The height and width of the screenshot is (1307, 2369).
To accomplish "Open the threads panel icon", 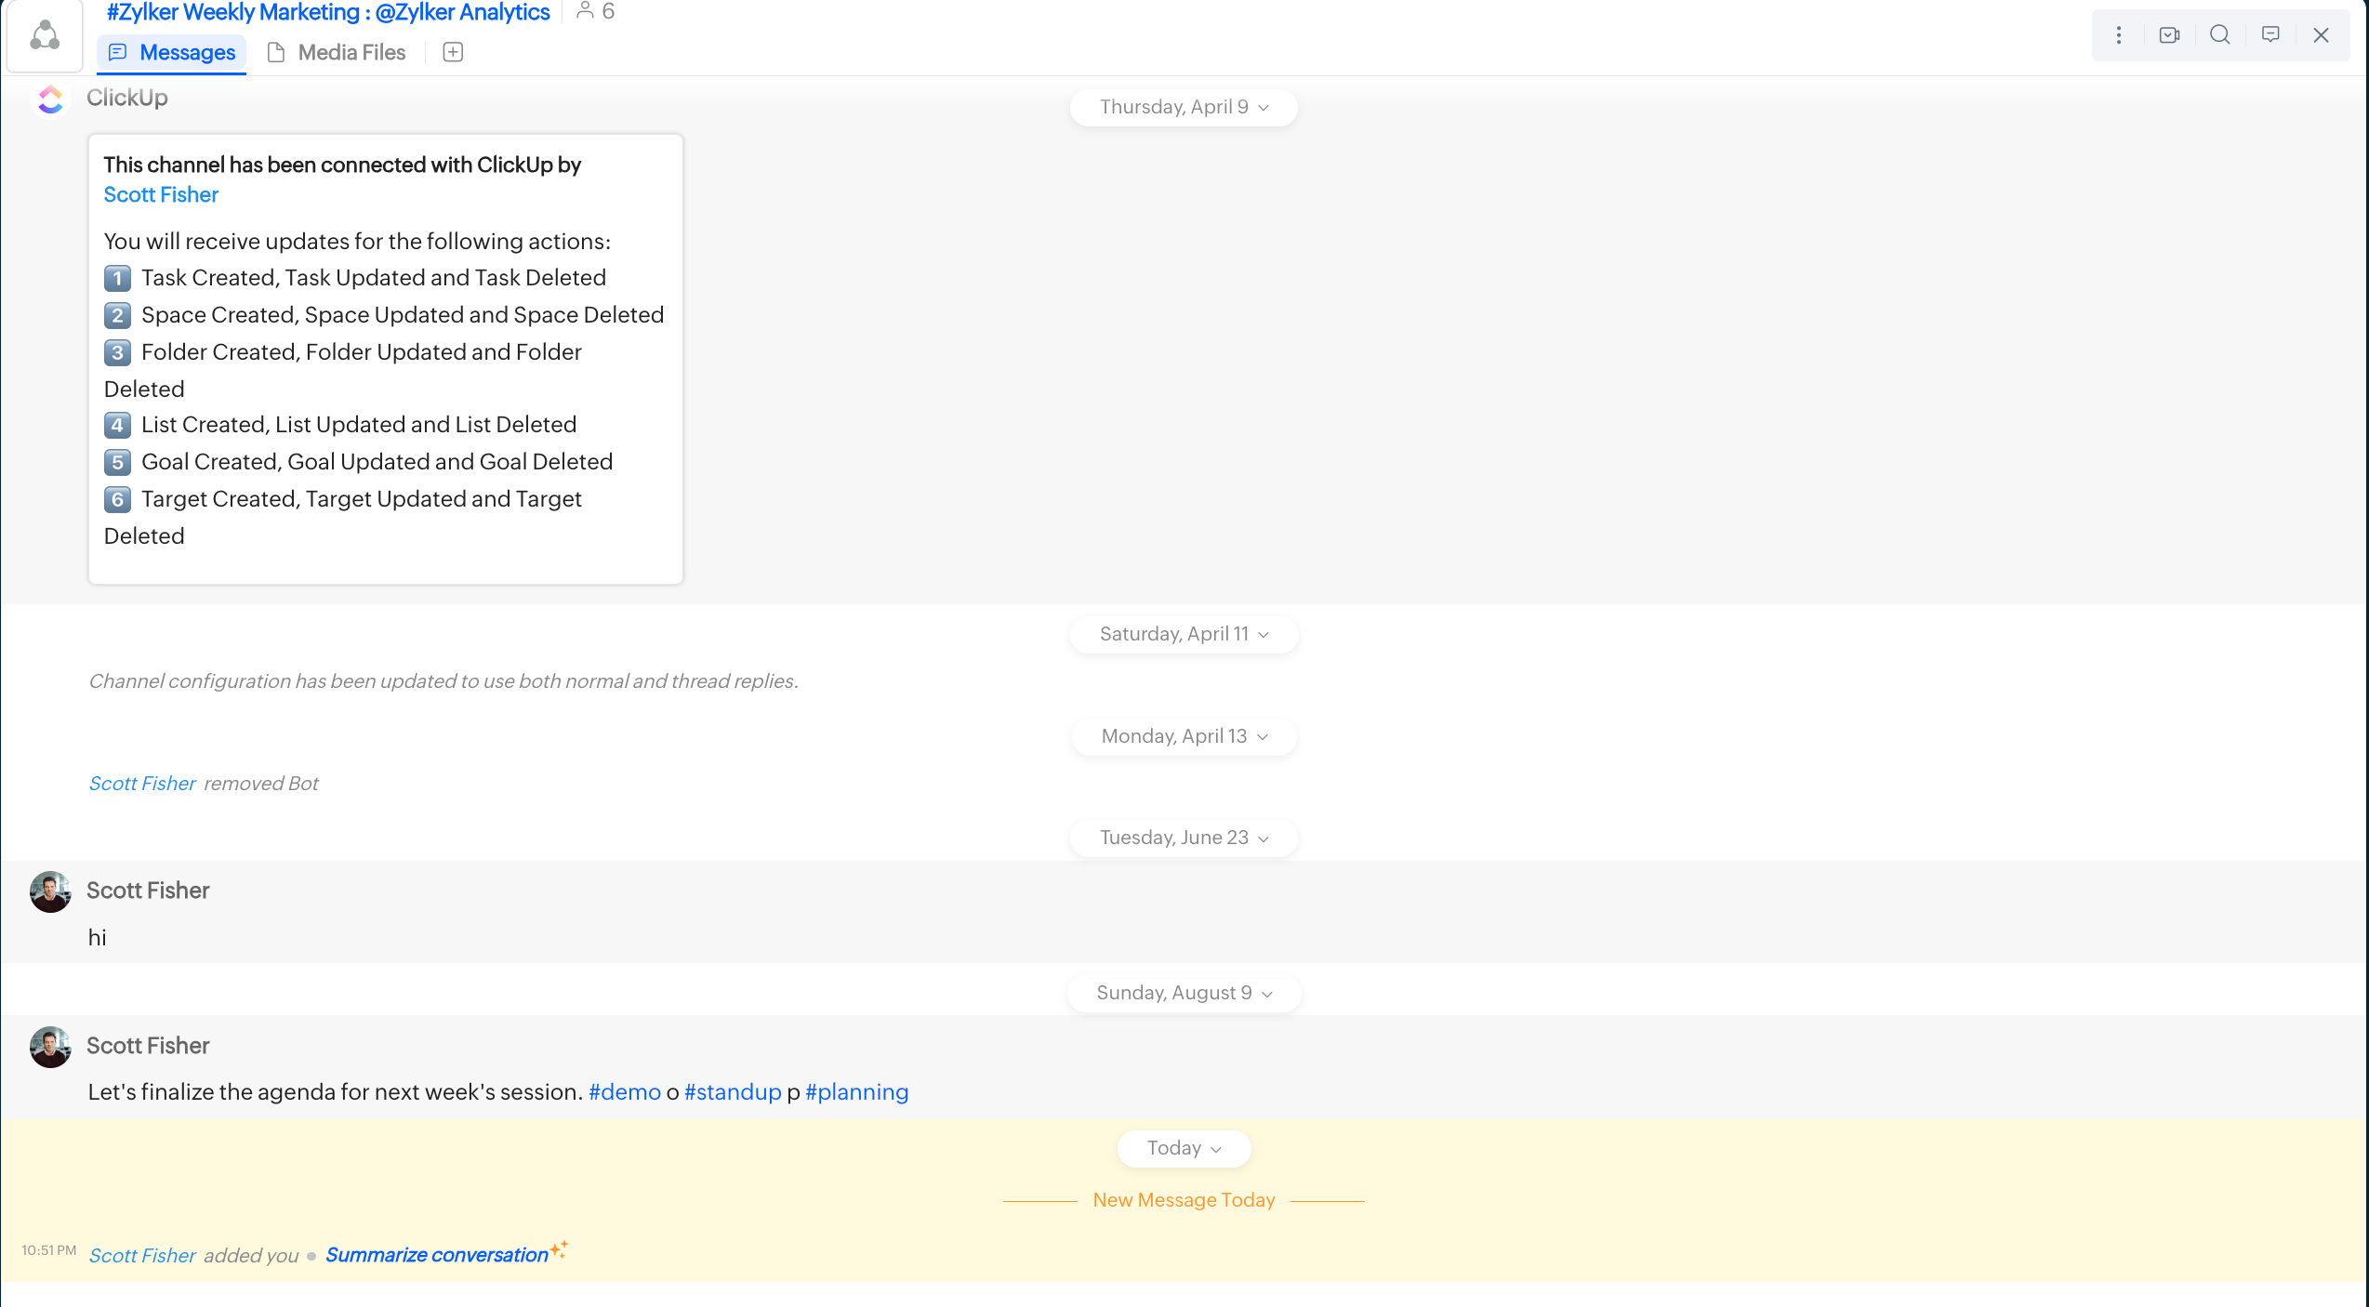I will click(x=2270, y=35).
